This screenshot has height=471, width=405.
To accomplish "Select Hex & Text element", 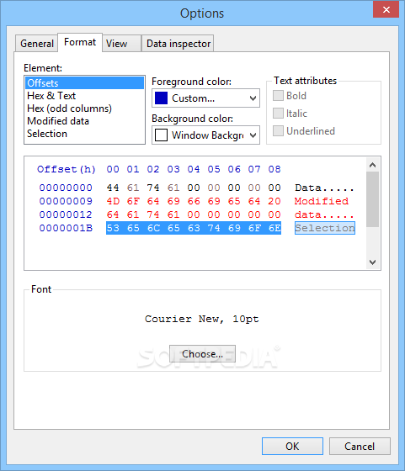I will point(84,96).
